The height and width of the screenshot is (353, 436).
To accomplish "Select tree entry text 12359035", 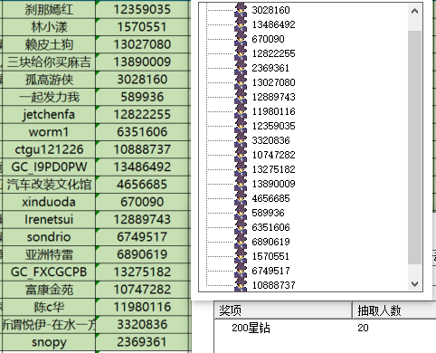I will [x=273, y=126].
